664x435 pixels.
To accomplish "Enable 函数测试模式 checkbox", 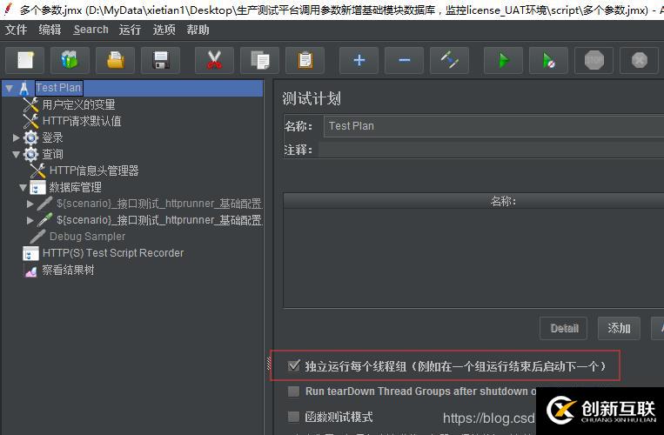I will pos(293,417).
